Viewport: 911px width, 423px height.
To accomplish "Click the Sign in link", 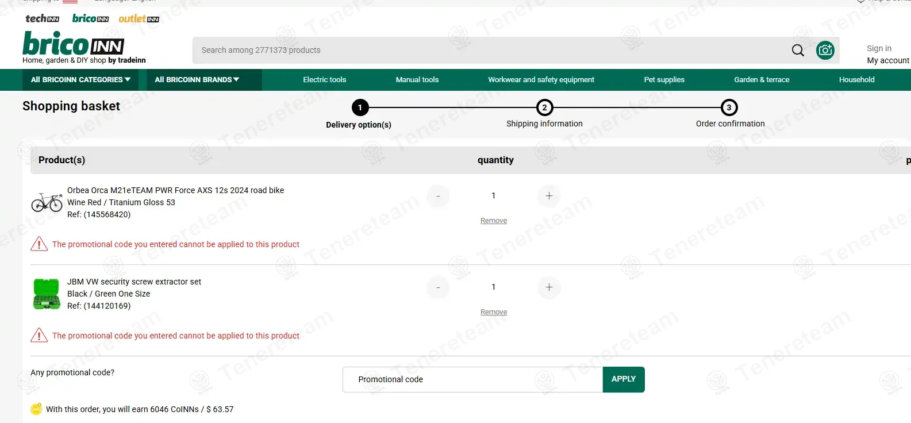I will click(879, 48).
